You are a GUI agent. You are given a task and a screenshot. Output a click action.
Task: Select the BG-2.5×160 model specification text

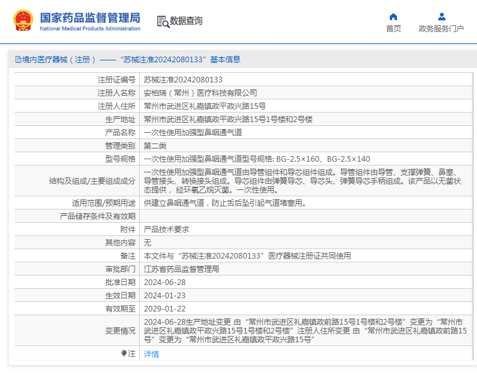(257, 159)
